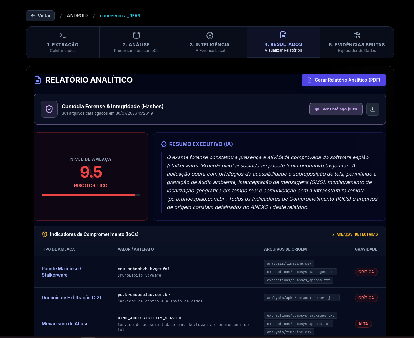The image size is (414, 338).
Task: Open the ANDROID breadcrumb
Action: pyautogui.click(x=77, y=16)
